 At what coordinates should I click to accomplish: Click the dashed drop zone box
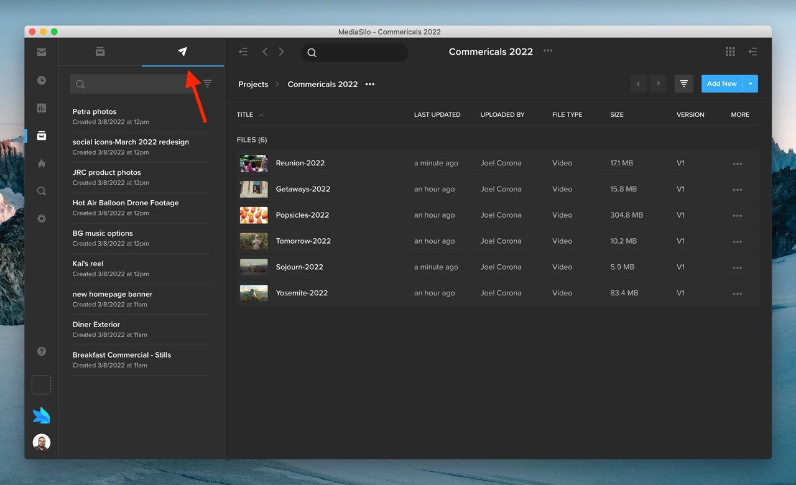[41, 385]
